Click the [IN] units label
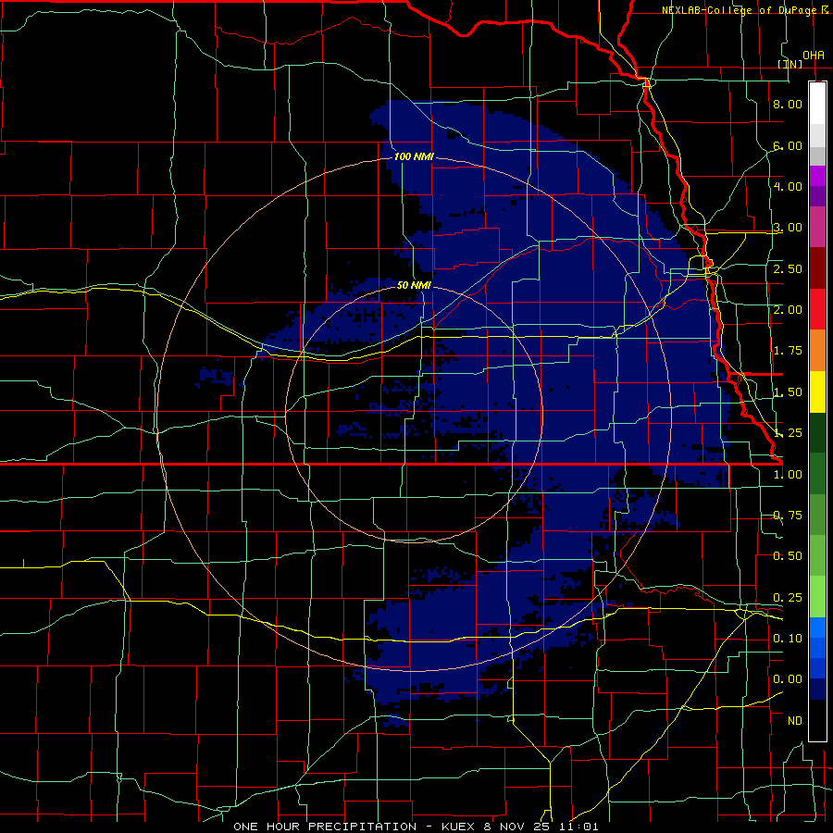Screen dimensions: 833x833 pos(790,64)
